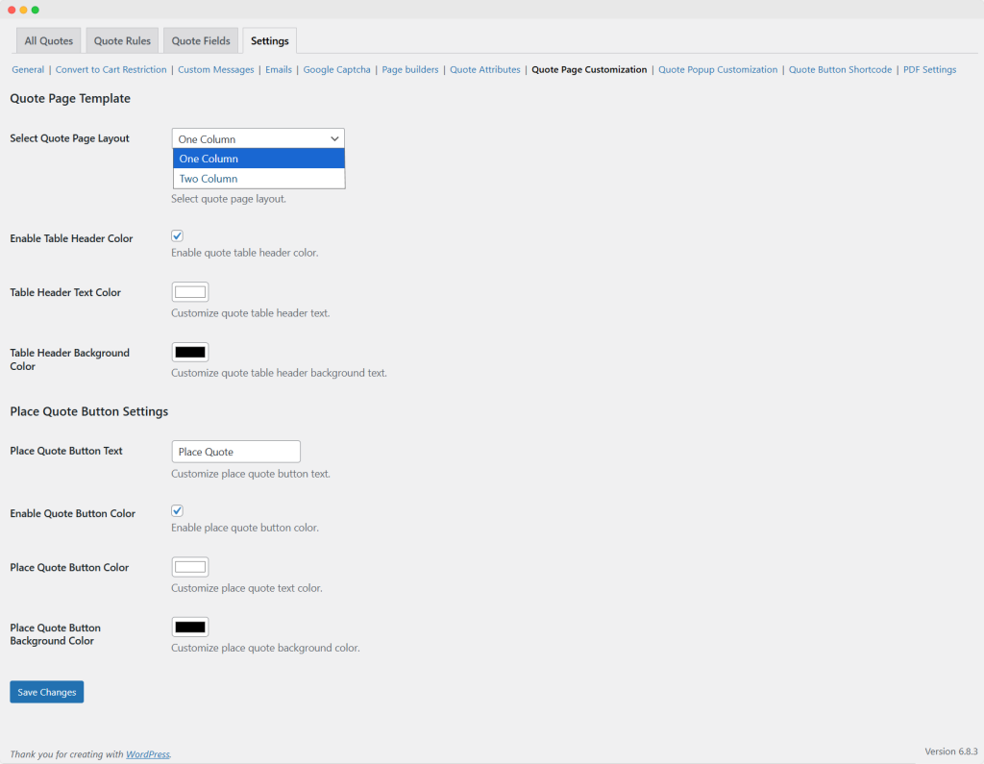Open the All Quotes tab
This screenshot has height=764, width=984.
49,41
